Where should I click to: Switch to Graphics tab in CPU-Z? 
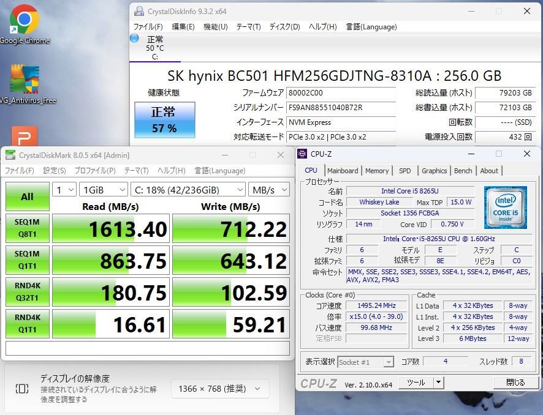click(x=435, y=171)
